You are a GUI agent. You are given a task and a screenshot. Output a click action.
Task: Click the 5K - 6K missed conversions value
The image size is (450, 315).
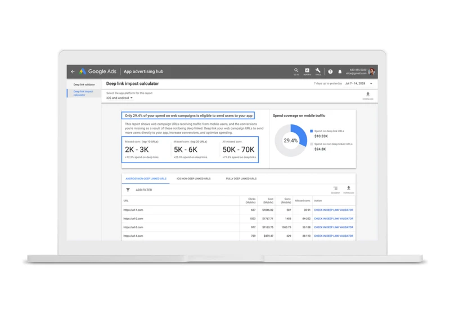[x=186, y=150]
